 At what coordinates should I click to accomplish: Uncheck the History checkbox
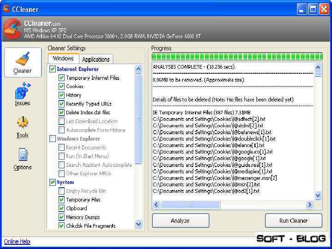click(61, 95)
